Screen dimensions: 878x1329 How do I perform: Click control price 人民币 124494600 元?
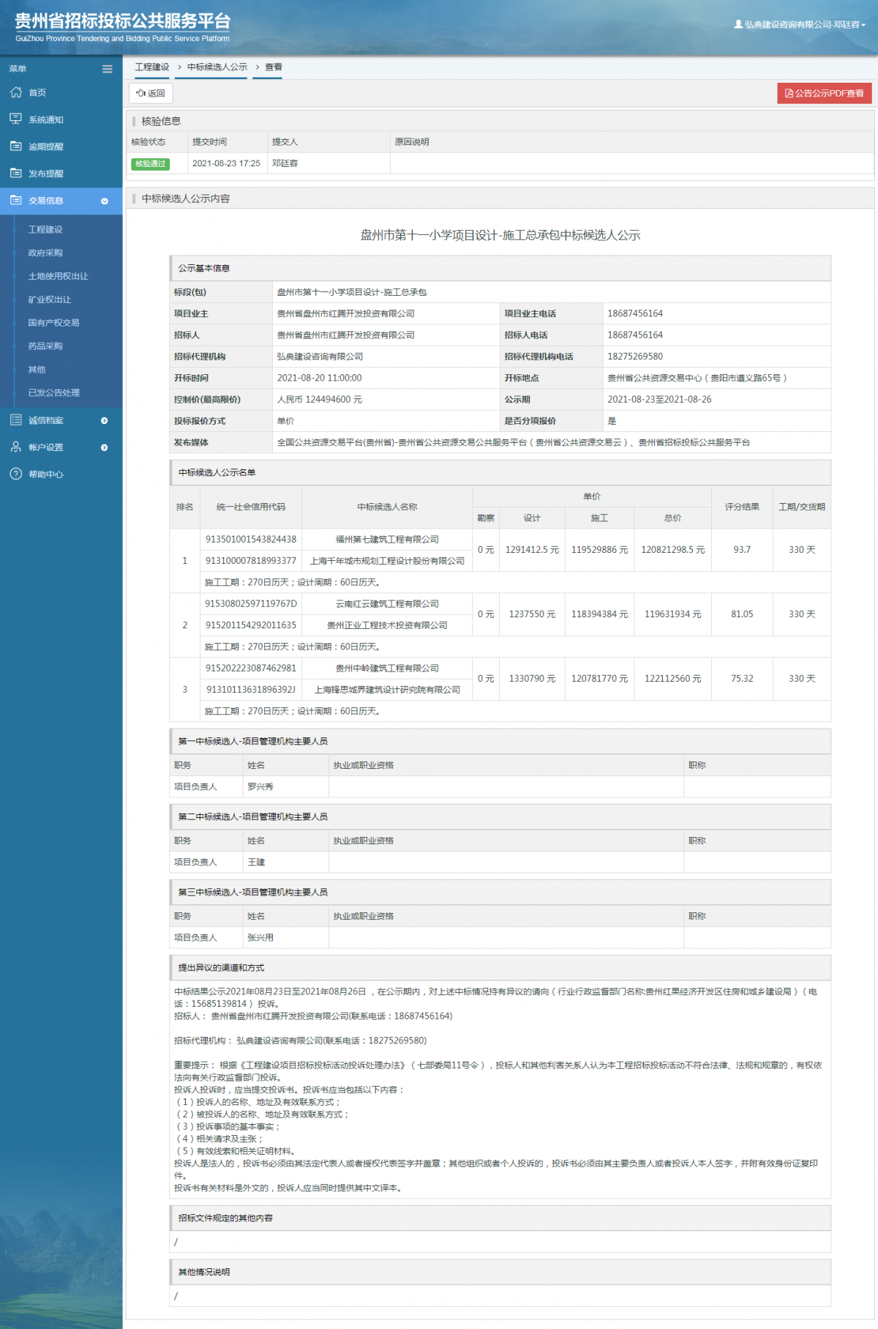point(319,399)
